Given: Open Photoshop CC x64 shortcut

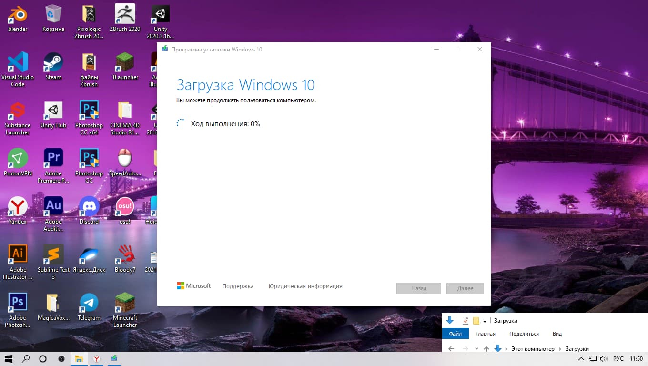Looking at the screenshot, I should tap(89, 118).
